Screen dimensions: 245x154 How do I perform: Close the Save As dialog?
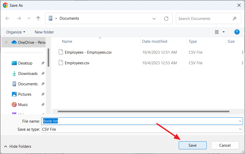[239, 5]
